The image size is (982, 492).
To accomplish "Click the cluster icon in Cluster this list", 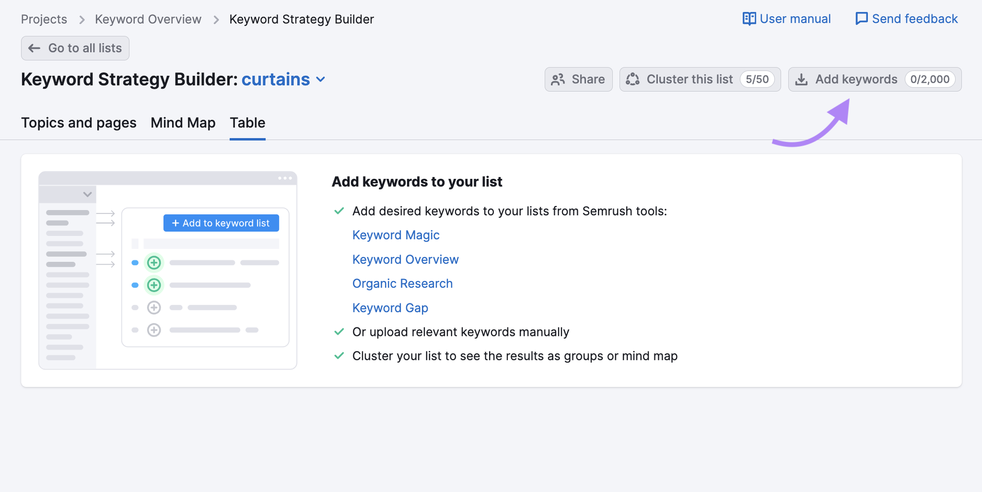I will [632, 79].
